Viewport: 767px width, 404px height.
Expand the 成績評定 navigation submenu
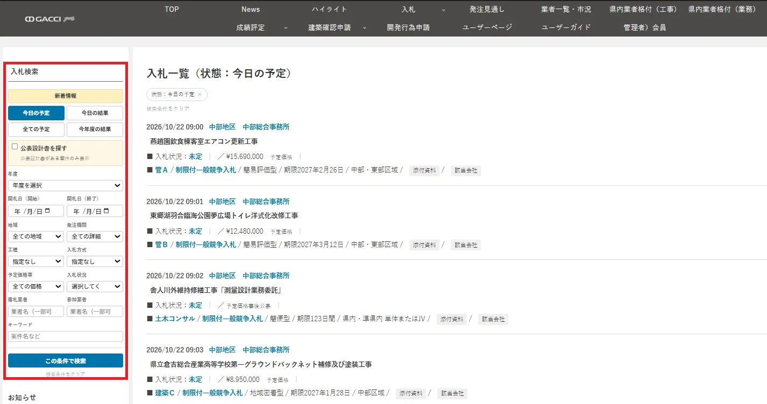(x=286, y=27)
